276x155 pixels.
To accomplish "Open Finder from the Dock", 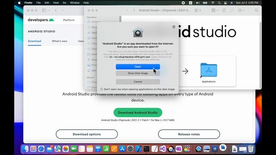I will pyautogui.click(x=25, y=149).
